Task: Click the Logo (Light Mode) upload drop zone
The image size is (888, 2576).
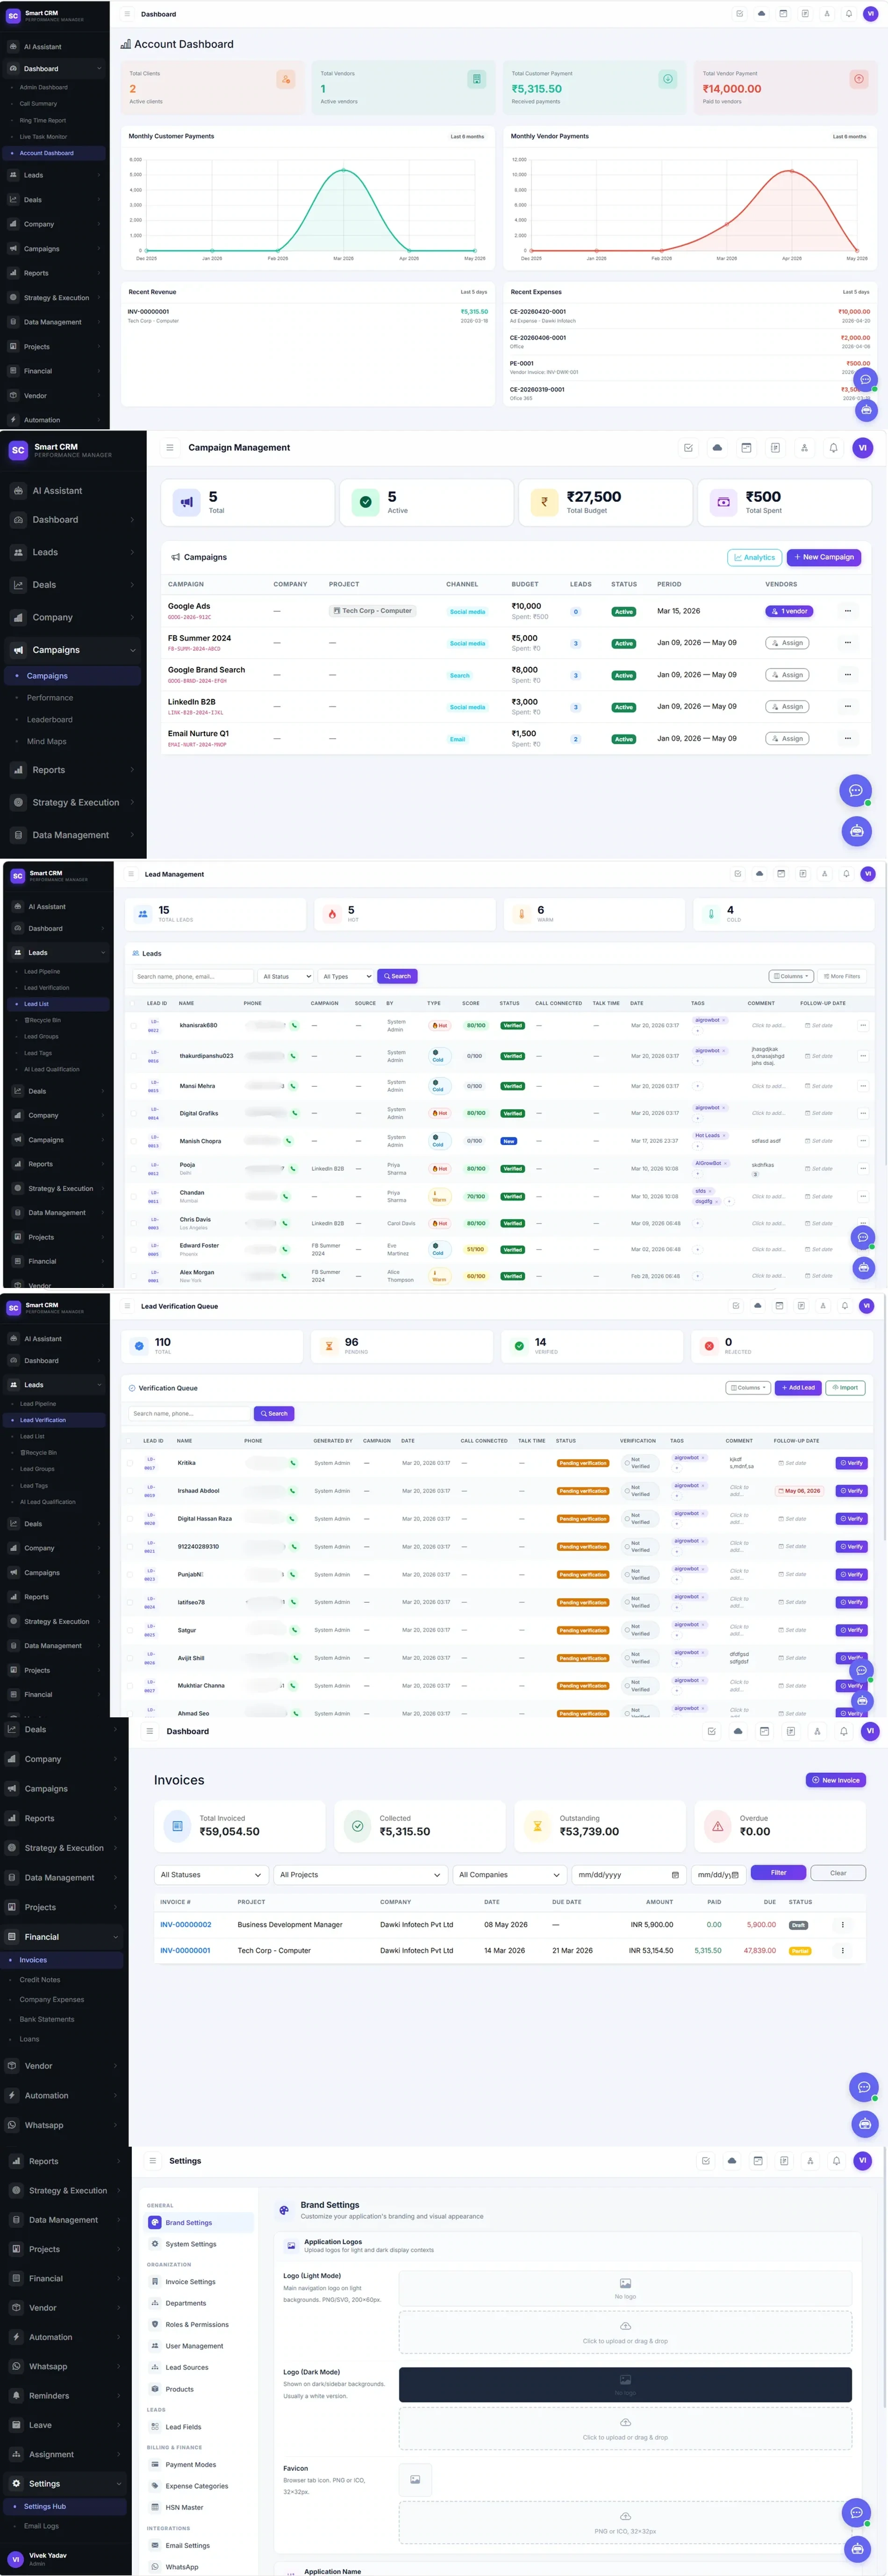Action: [625, 2332]
